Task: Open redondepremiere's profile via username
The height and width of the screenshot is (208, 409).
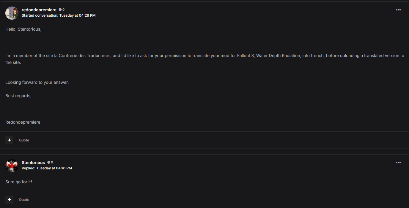Action: (x=39, y=10)
